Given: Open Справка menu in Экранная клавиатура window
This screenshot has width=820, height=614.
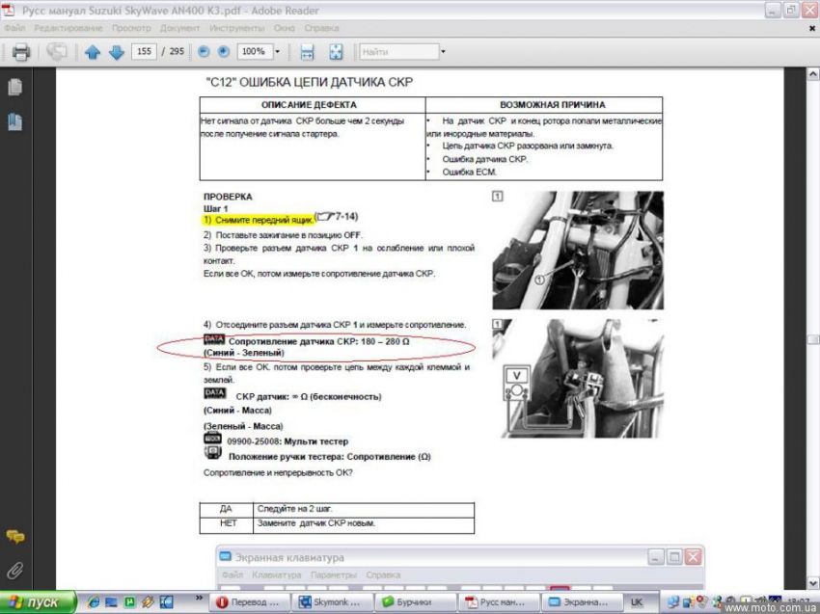Looking at the screenshot, I should click(x=383, y=574).
